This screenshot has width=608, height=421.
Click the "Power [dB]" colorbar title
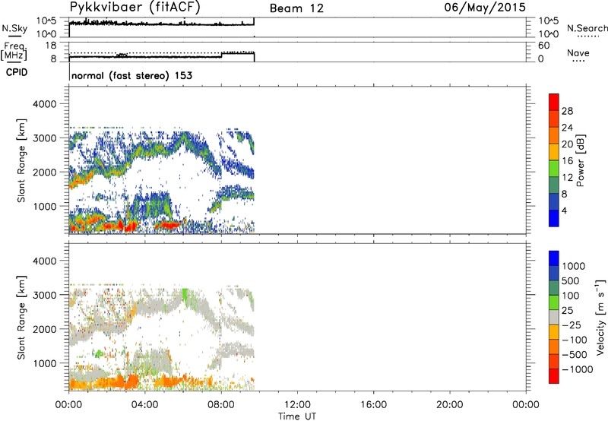(x=580, y=160)
